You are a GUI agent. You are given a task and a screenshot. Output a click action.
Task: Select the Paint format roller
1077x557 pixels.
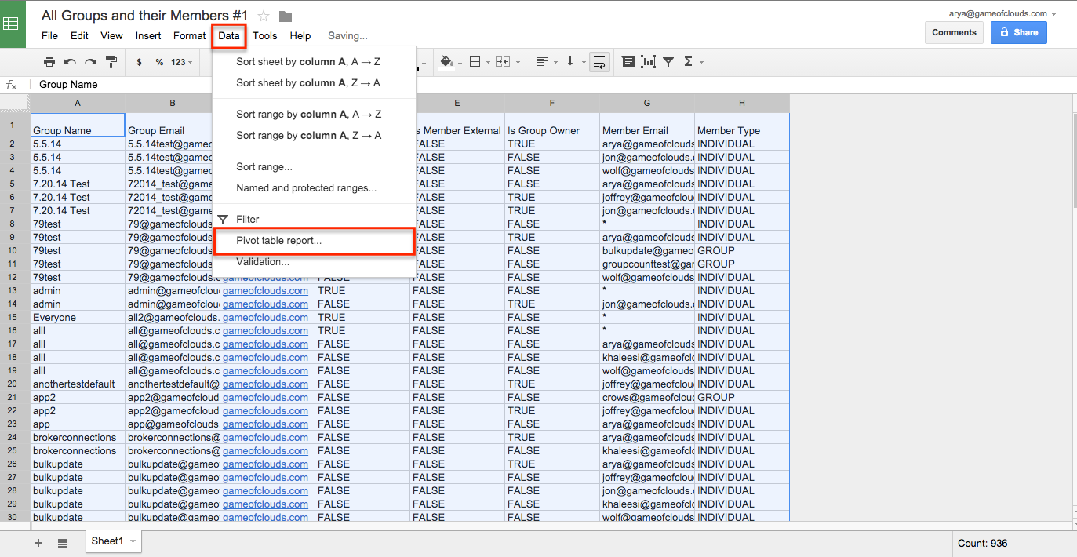click(x=111, y=62)
